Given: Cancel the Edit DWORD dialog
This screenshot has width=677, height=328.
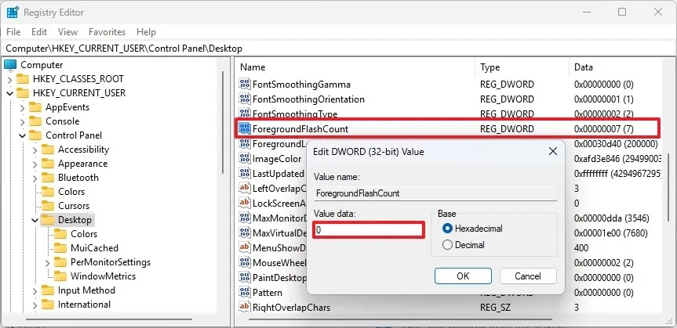Looking at the screenshot, I should [x=528, y=276].
